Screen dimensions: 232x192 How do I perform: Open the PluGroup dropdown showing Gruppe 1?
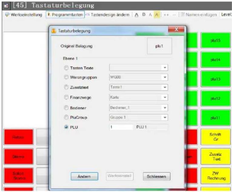point(139,118)
